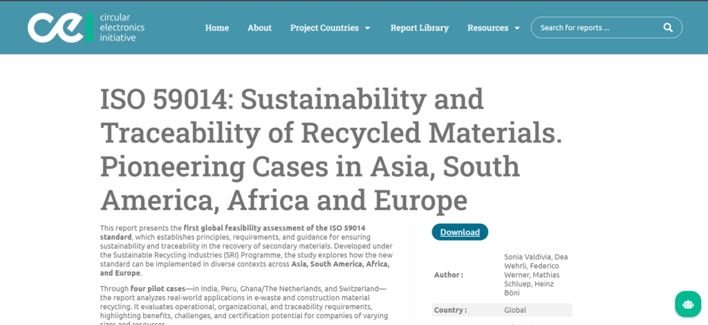708x325 pixels.
Task: Open the About page
Action: coord(260,28)
